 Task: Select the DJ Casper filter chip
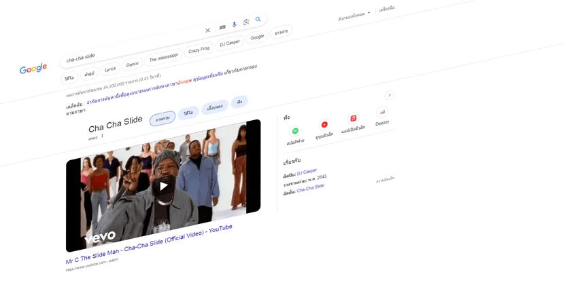229,43
